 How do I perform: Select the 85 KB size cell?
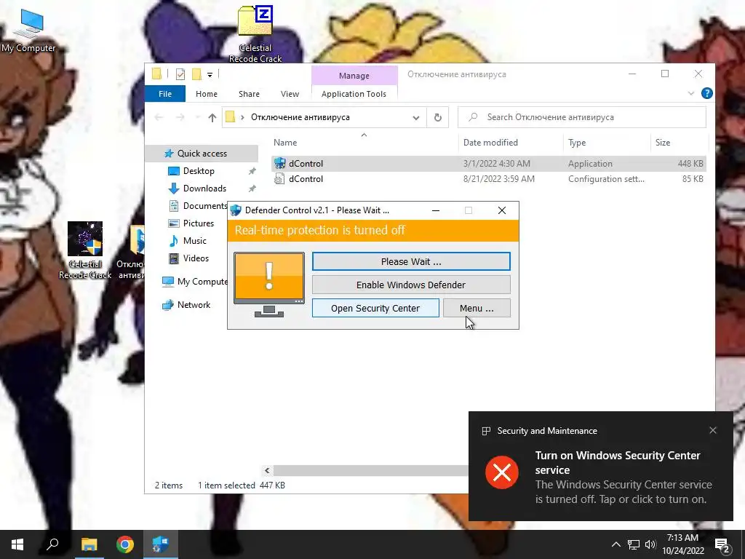(693, 179)
